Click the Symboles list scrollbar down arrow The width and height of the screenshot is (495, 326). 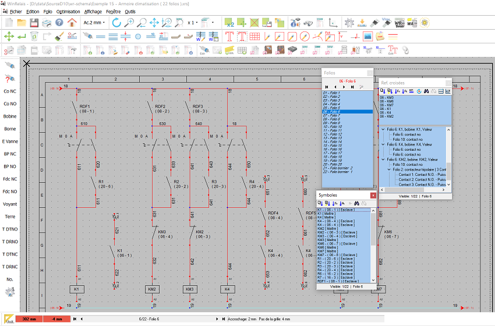point(373,280)
